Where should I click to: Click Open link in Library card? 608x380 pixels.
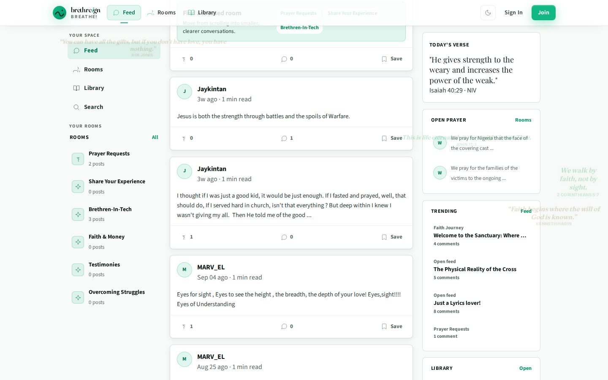[x=525, y=368]
